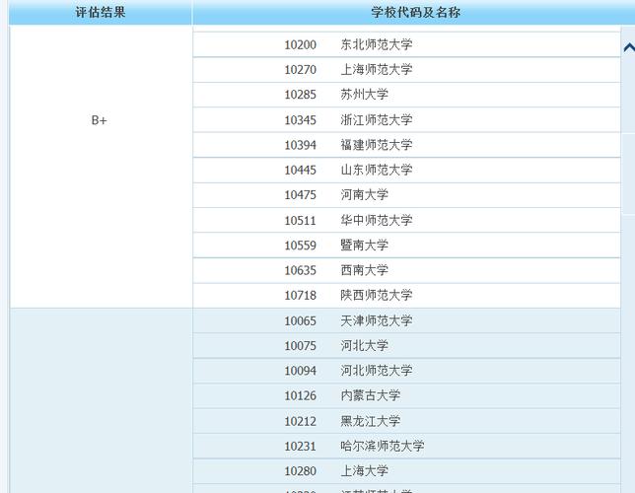Select row 10718 陕西师范大学
The image size is (635, 493).
pyautogui.click(x=406, y=296)
